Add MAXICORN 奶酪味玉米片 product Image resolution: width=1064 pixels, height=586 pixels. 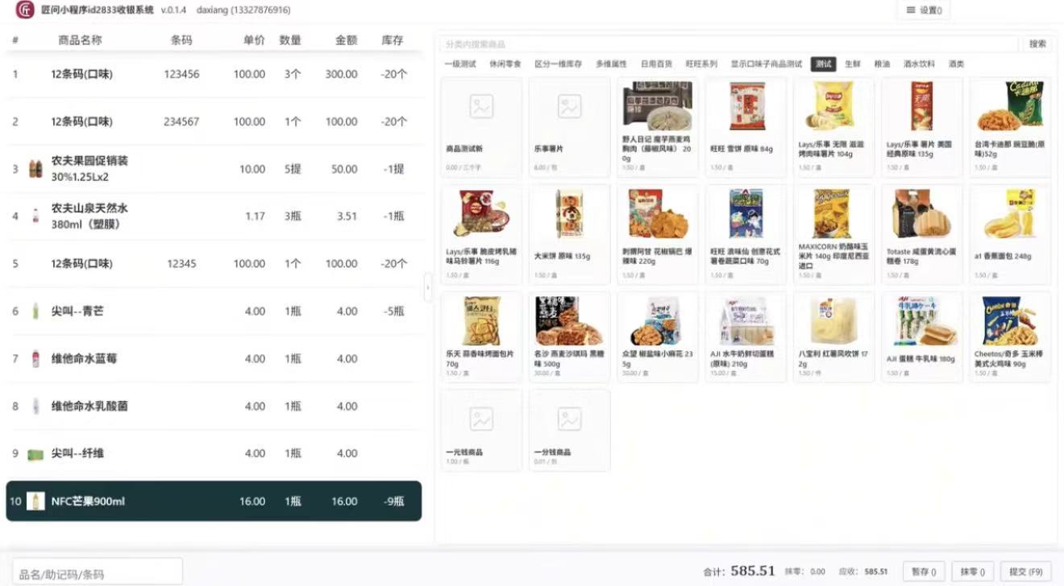click(x=833, y=234)
